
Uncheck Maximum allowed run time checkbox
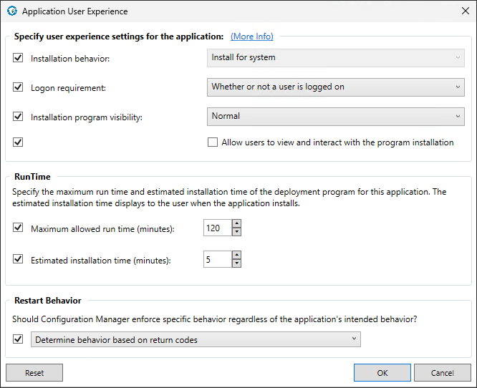(x=18, y=228)
